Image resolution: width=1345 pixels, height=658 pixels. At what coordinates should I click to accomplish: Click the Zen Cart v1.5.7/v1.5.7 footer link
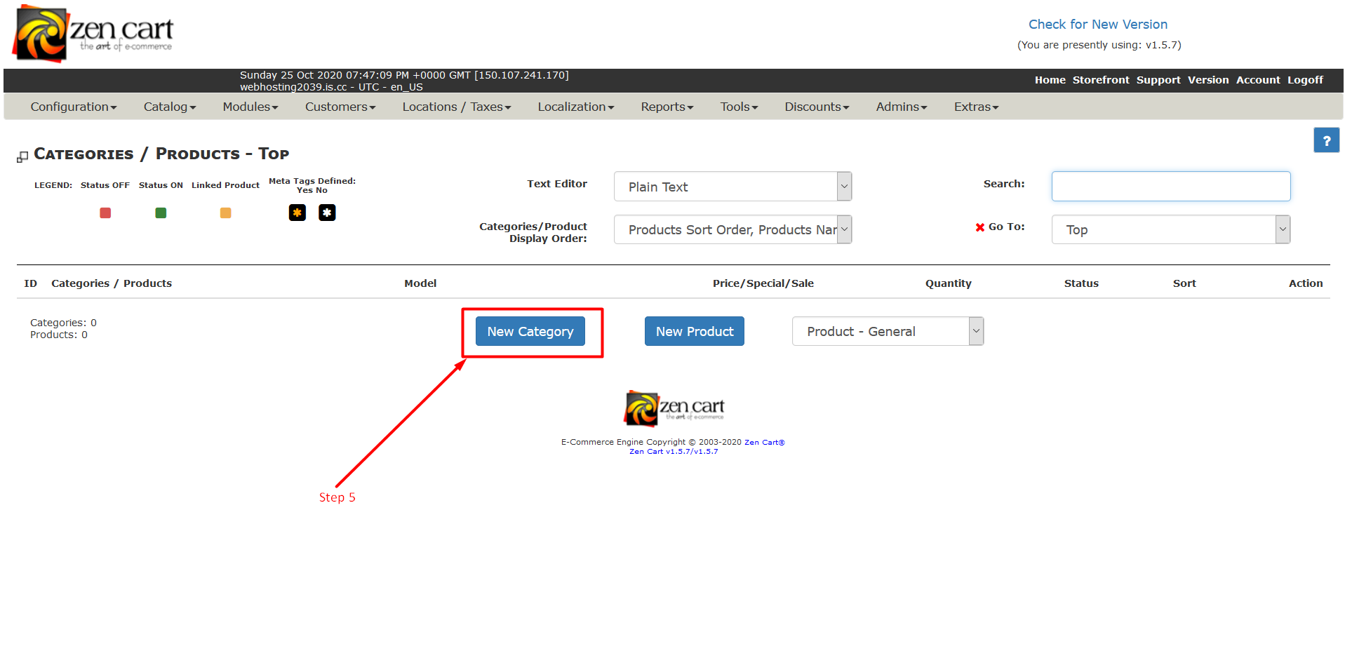674,452
